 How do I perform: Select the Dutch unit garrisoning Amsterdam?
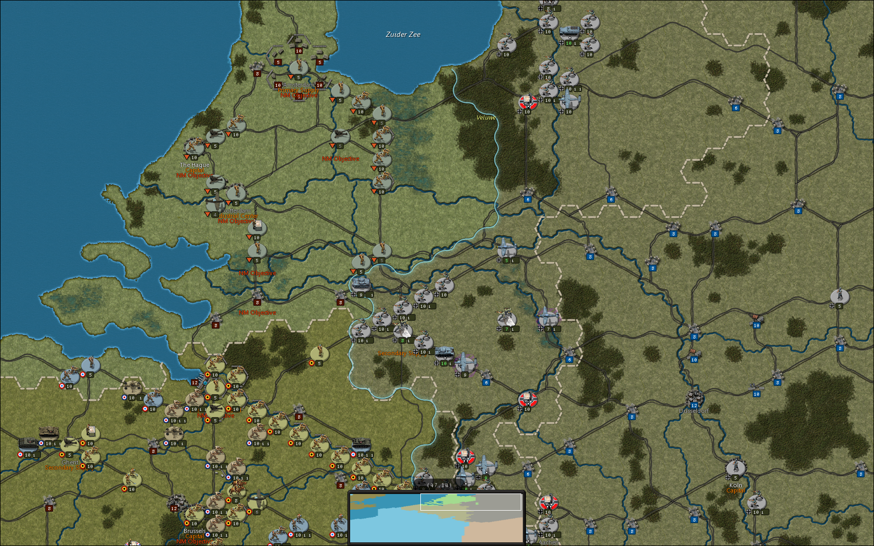click(x=299, y=67)
